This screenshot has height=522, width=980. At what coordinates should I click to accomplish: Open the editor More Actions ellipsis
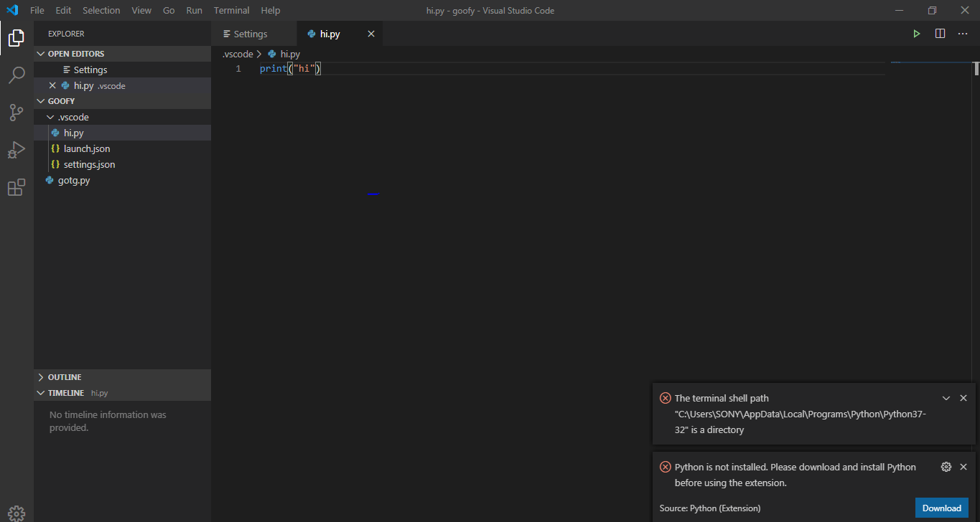(963, 34)
